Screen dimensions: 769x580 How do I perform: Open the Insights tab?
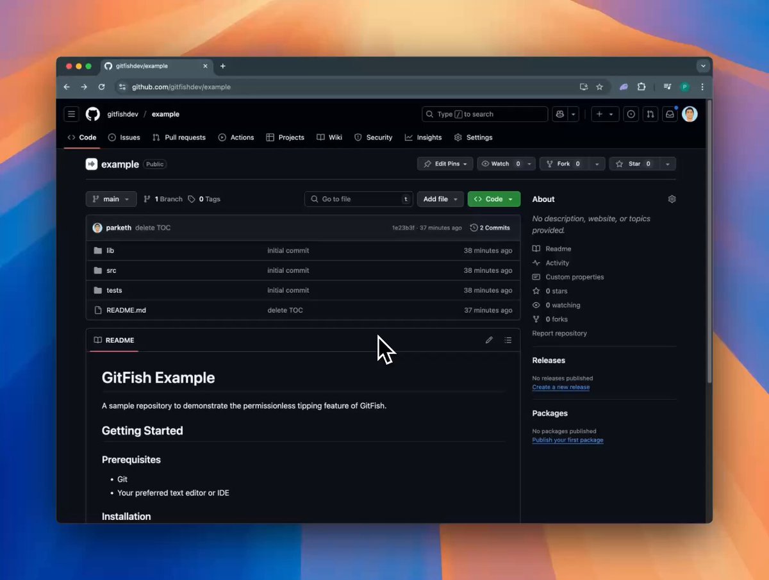pyautogui.click(x=423, y=137)
